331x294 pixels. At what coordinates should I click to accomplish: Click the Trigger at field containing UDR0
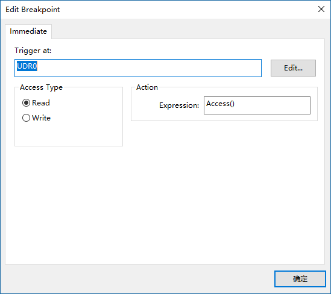[x=138, y=68]
